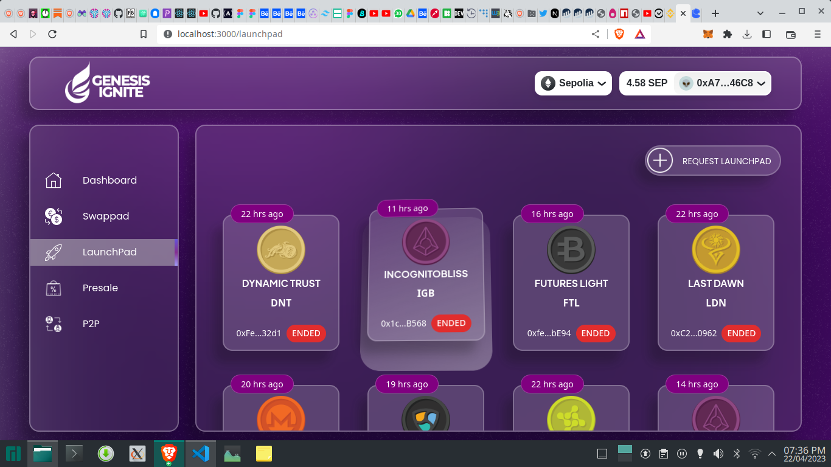The image size is (831, 467).
Task: Open VS Code from the taskbar
Action: coord(201,454)
